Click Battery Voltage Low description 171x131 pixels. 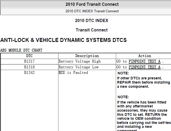click(78, 67)
